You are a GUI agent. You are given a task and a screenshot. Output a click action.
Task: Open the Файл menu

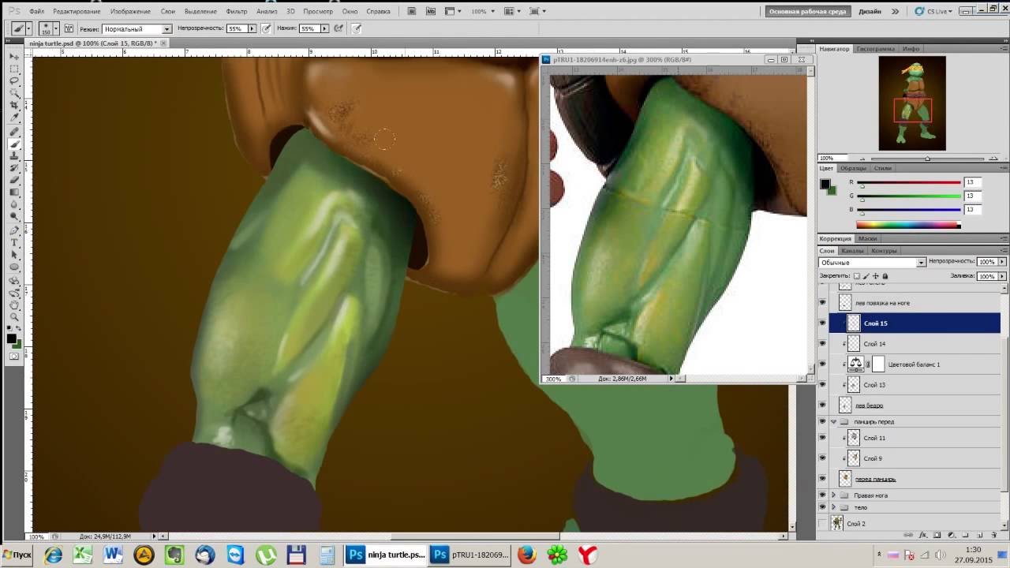point(36,12)
